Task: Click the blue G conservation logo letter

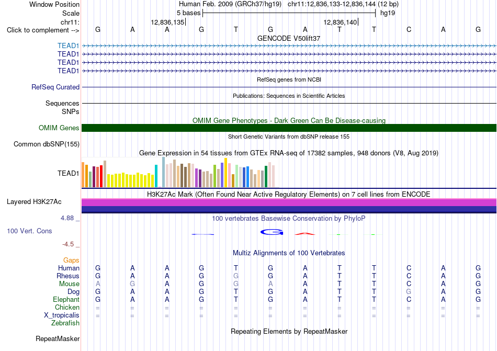Action: (x=272, y=233)
